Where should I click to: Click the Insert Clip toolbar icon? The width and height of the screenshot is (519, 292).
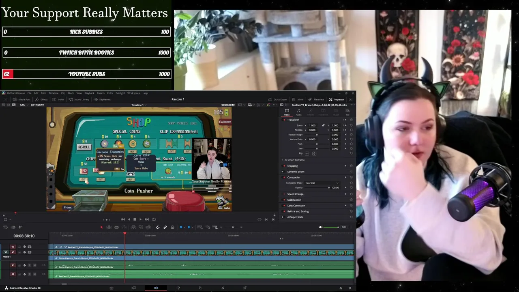[x=133, y=227]
